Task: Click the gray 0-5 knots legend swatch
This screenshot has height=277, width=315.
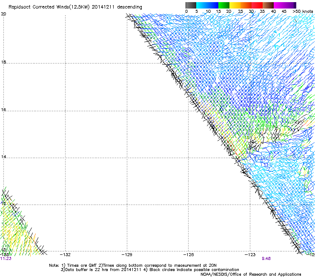Action: pyautogui.click(x=191, y=5)
